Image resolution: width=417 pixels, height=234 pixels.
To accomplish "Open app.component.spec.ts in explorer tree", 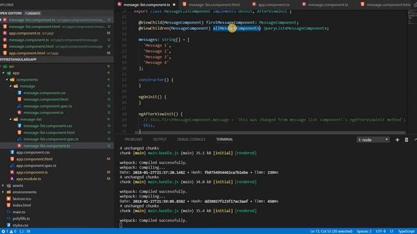I will [x=36, y=166].
